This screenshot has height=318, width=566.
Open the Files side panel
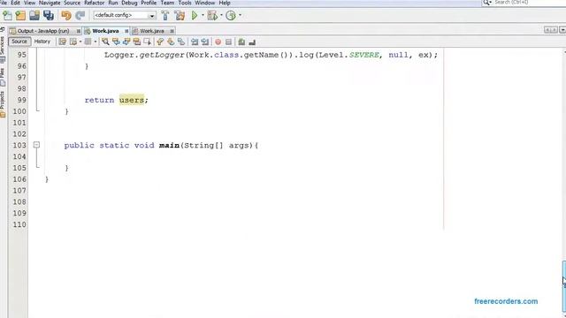tap(3, 77)
